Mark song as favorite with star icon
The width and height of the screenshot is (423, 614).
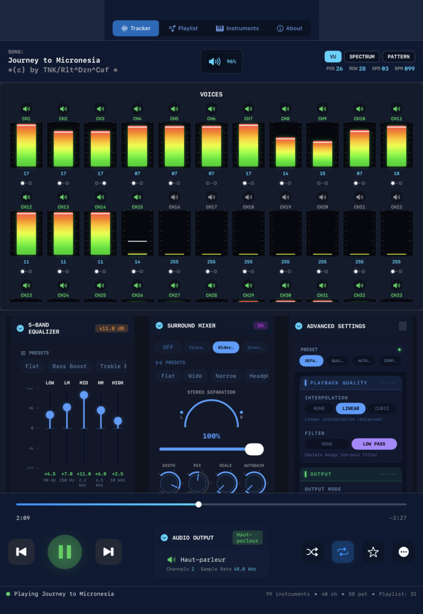[373, 552]
